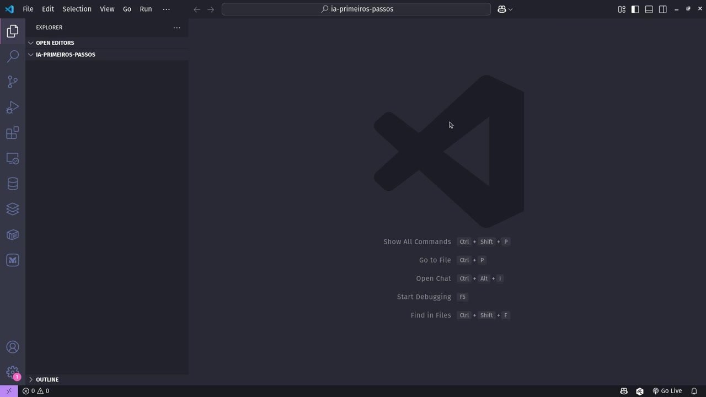Viewport: 706px width, 397px height.
Task: Open the M logo extension view
Action: pos(12,260)
